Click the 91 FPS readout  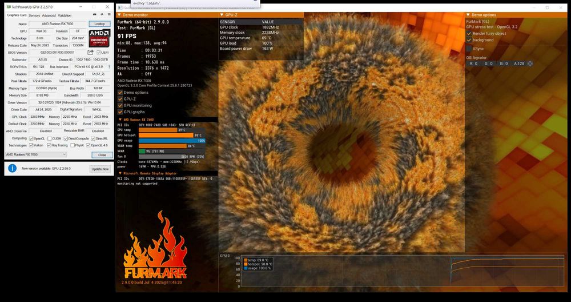(127, 35)
